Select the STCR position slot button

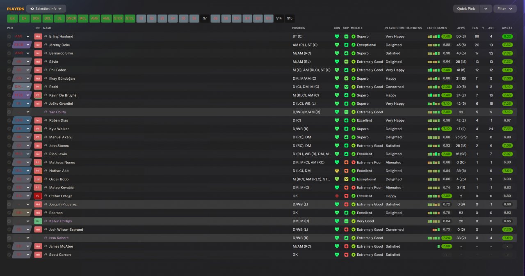click(x=118, y=18)
